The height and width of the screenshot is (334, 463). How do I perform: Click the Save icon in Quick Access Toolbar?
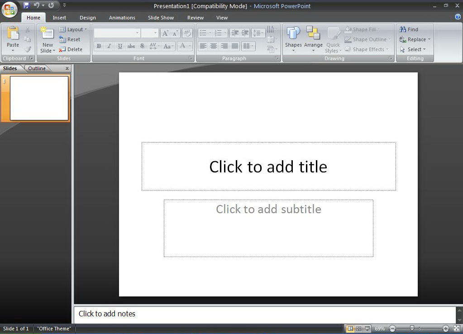27,5
